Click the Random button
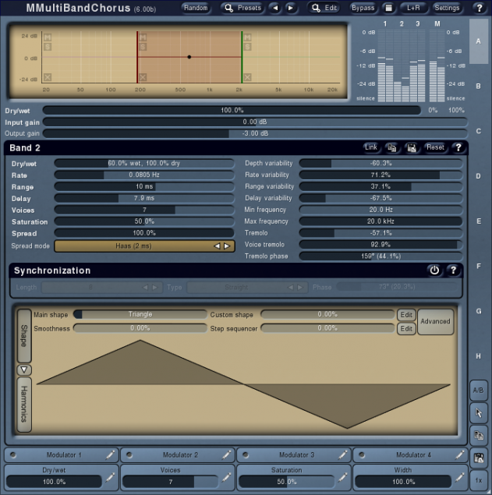 coord(196,8)
